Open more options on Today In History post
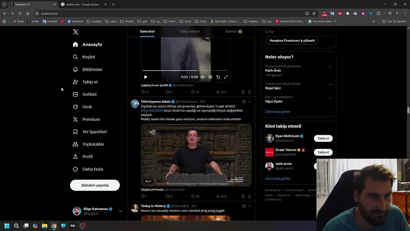Image resolution: width=410 pixels, height=231 pixels. point(250,206)
